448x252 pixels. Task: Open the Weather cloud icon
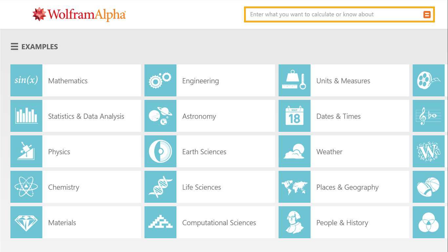click(x=295, y=151)
